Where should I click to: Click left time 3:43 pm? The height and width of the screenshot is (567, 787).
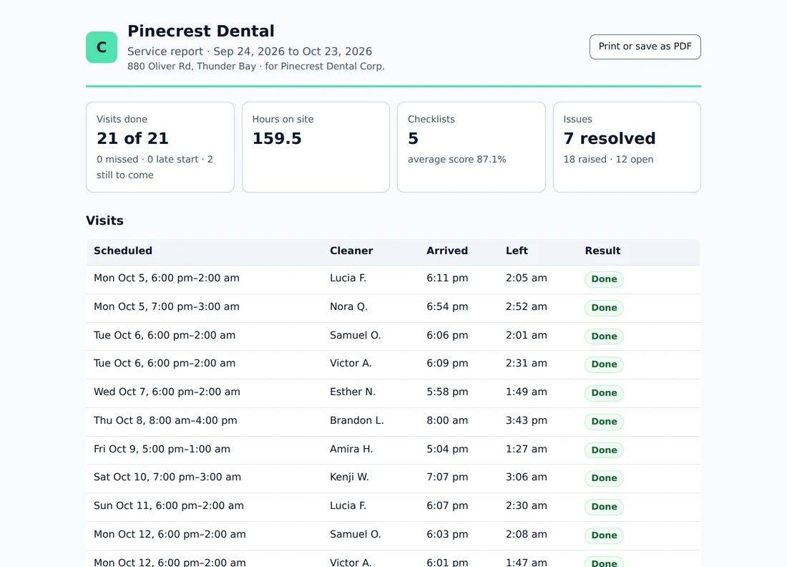527,421
